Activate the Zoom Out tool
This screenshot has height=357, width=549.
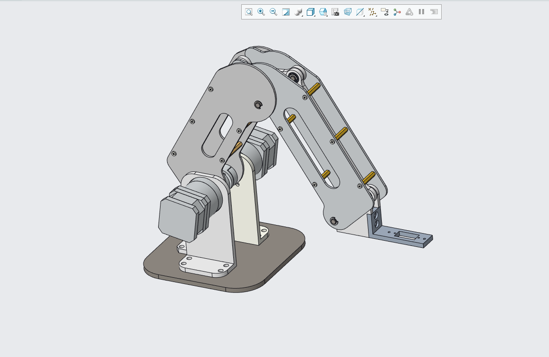[274, 12]
